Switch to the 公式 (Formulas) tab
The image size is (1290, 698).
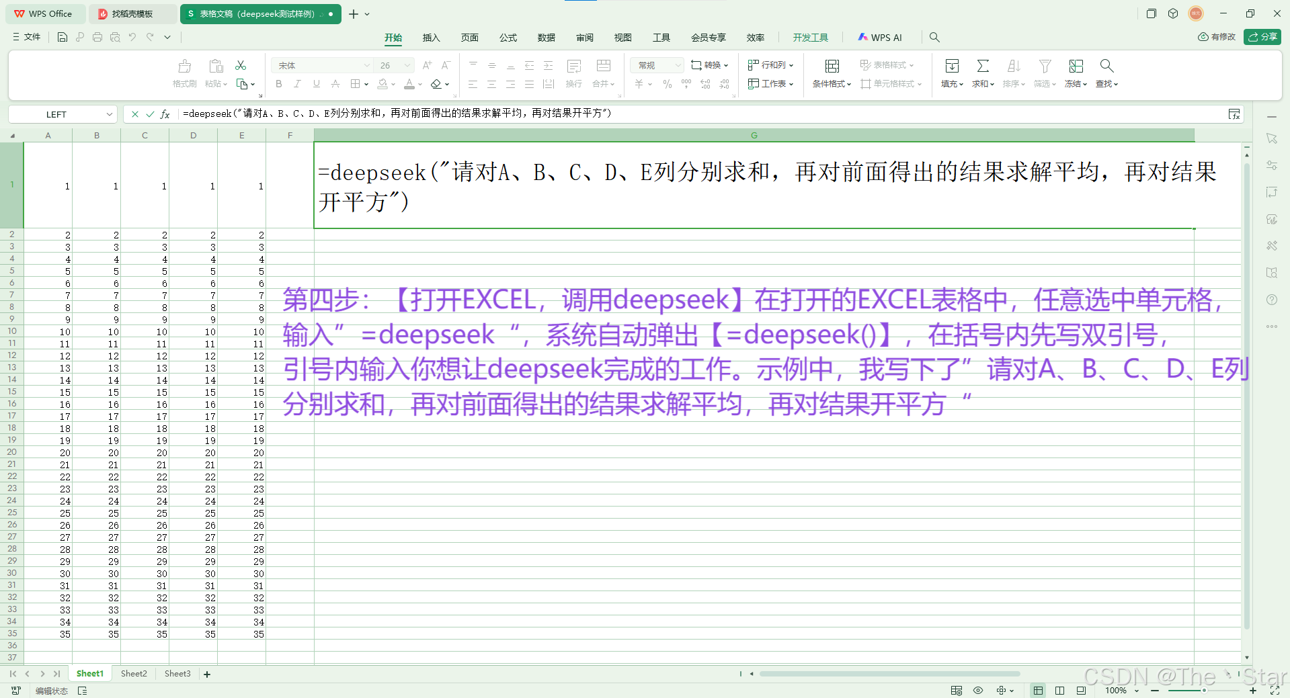[508, 38]
